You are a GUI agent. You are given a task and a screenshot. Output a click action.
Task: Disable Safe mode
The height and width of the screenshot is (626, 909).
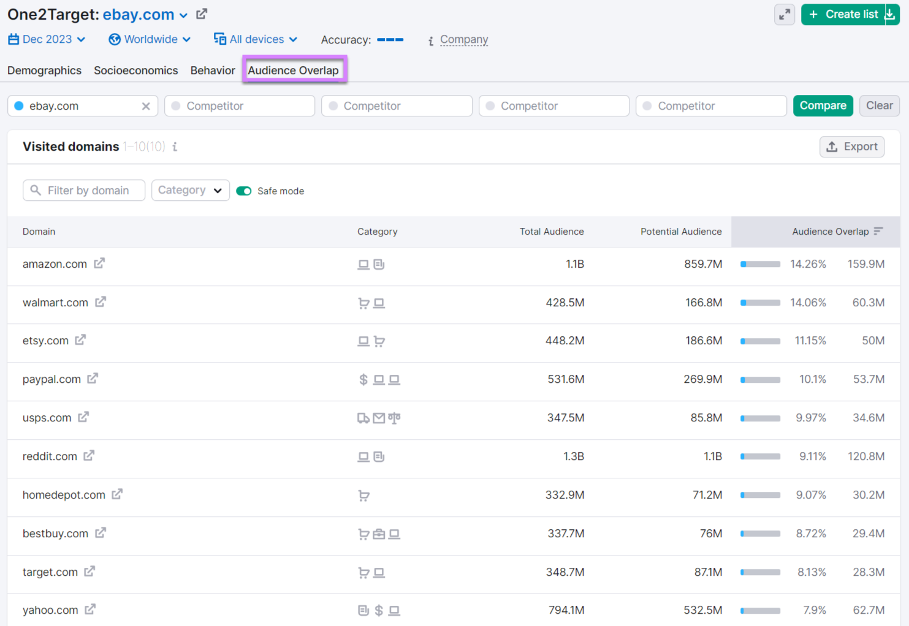(243, 190)
